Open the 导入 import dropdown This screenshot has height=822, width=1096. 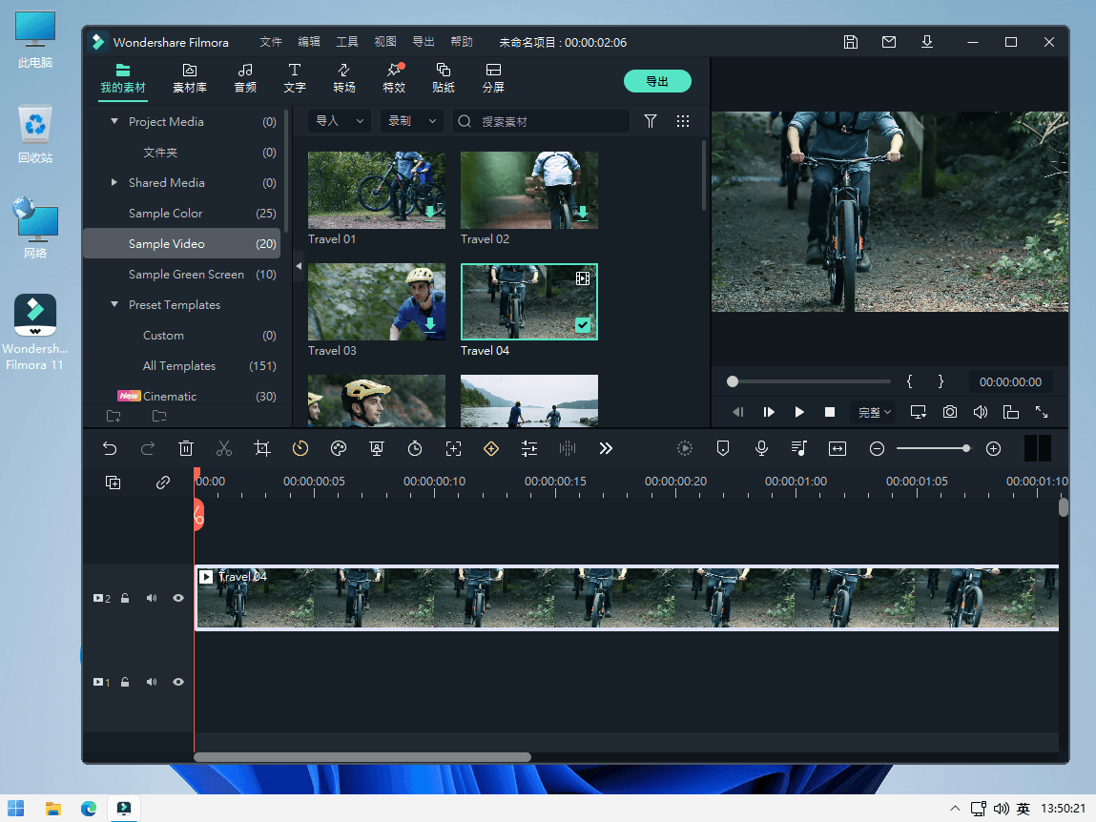340,121
